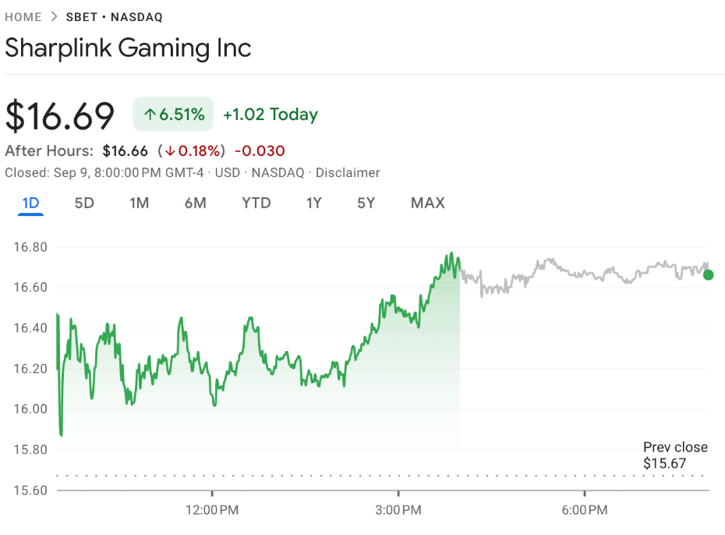Click the 12:00 PM time axis label
This screenshot has height=535, width=725.
[x=213, y=510]
